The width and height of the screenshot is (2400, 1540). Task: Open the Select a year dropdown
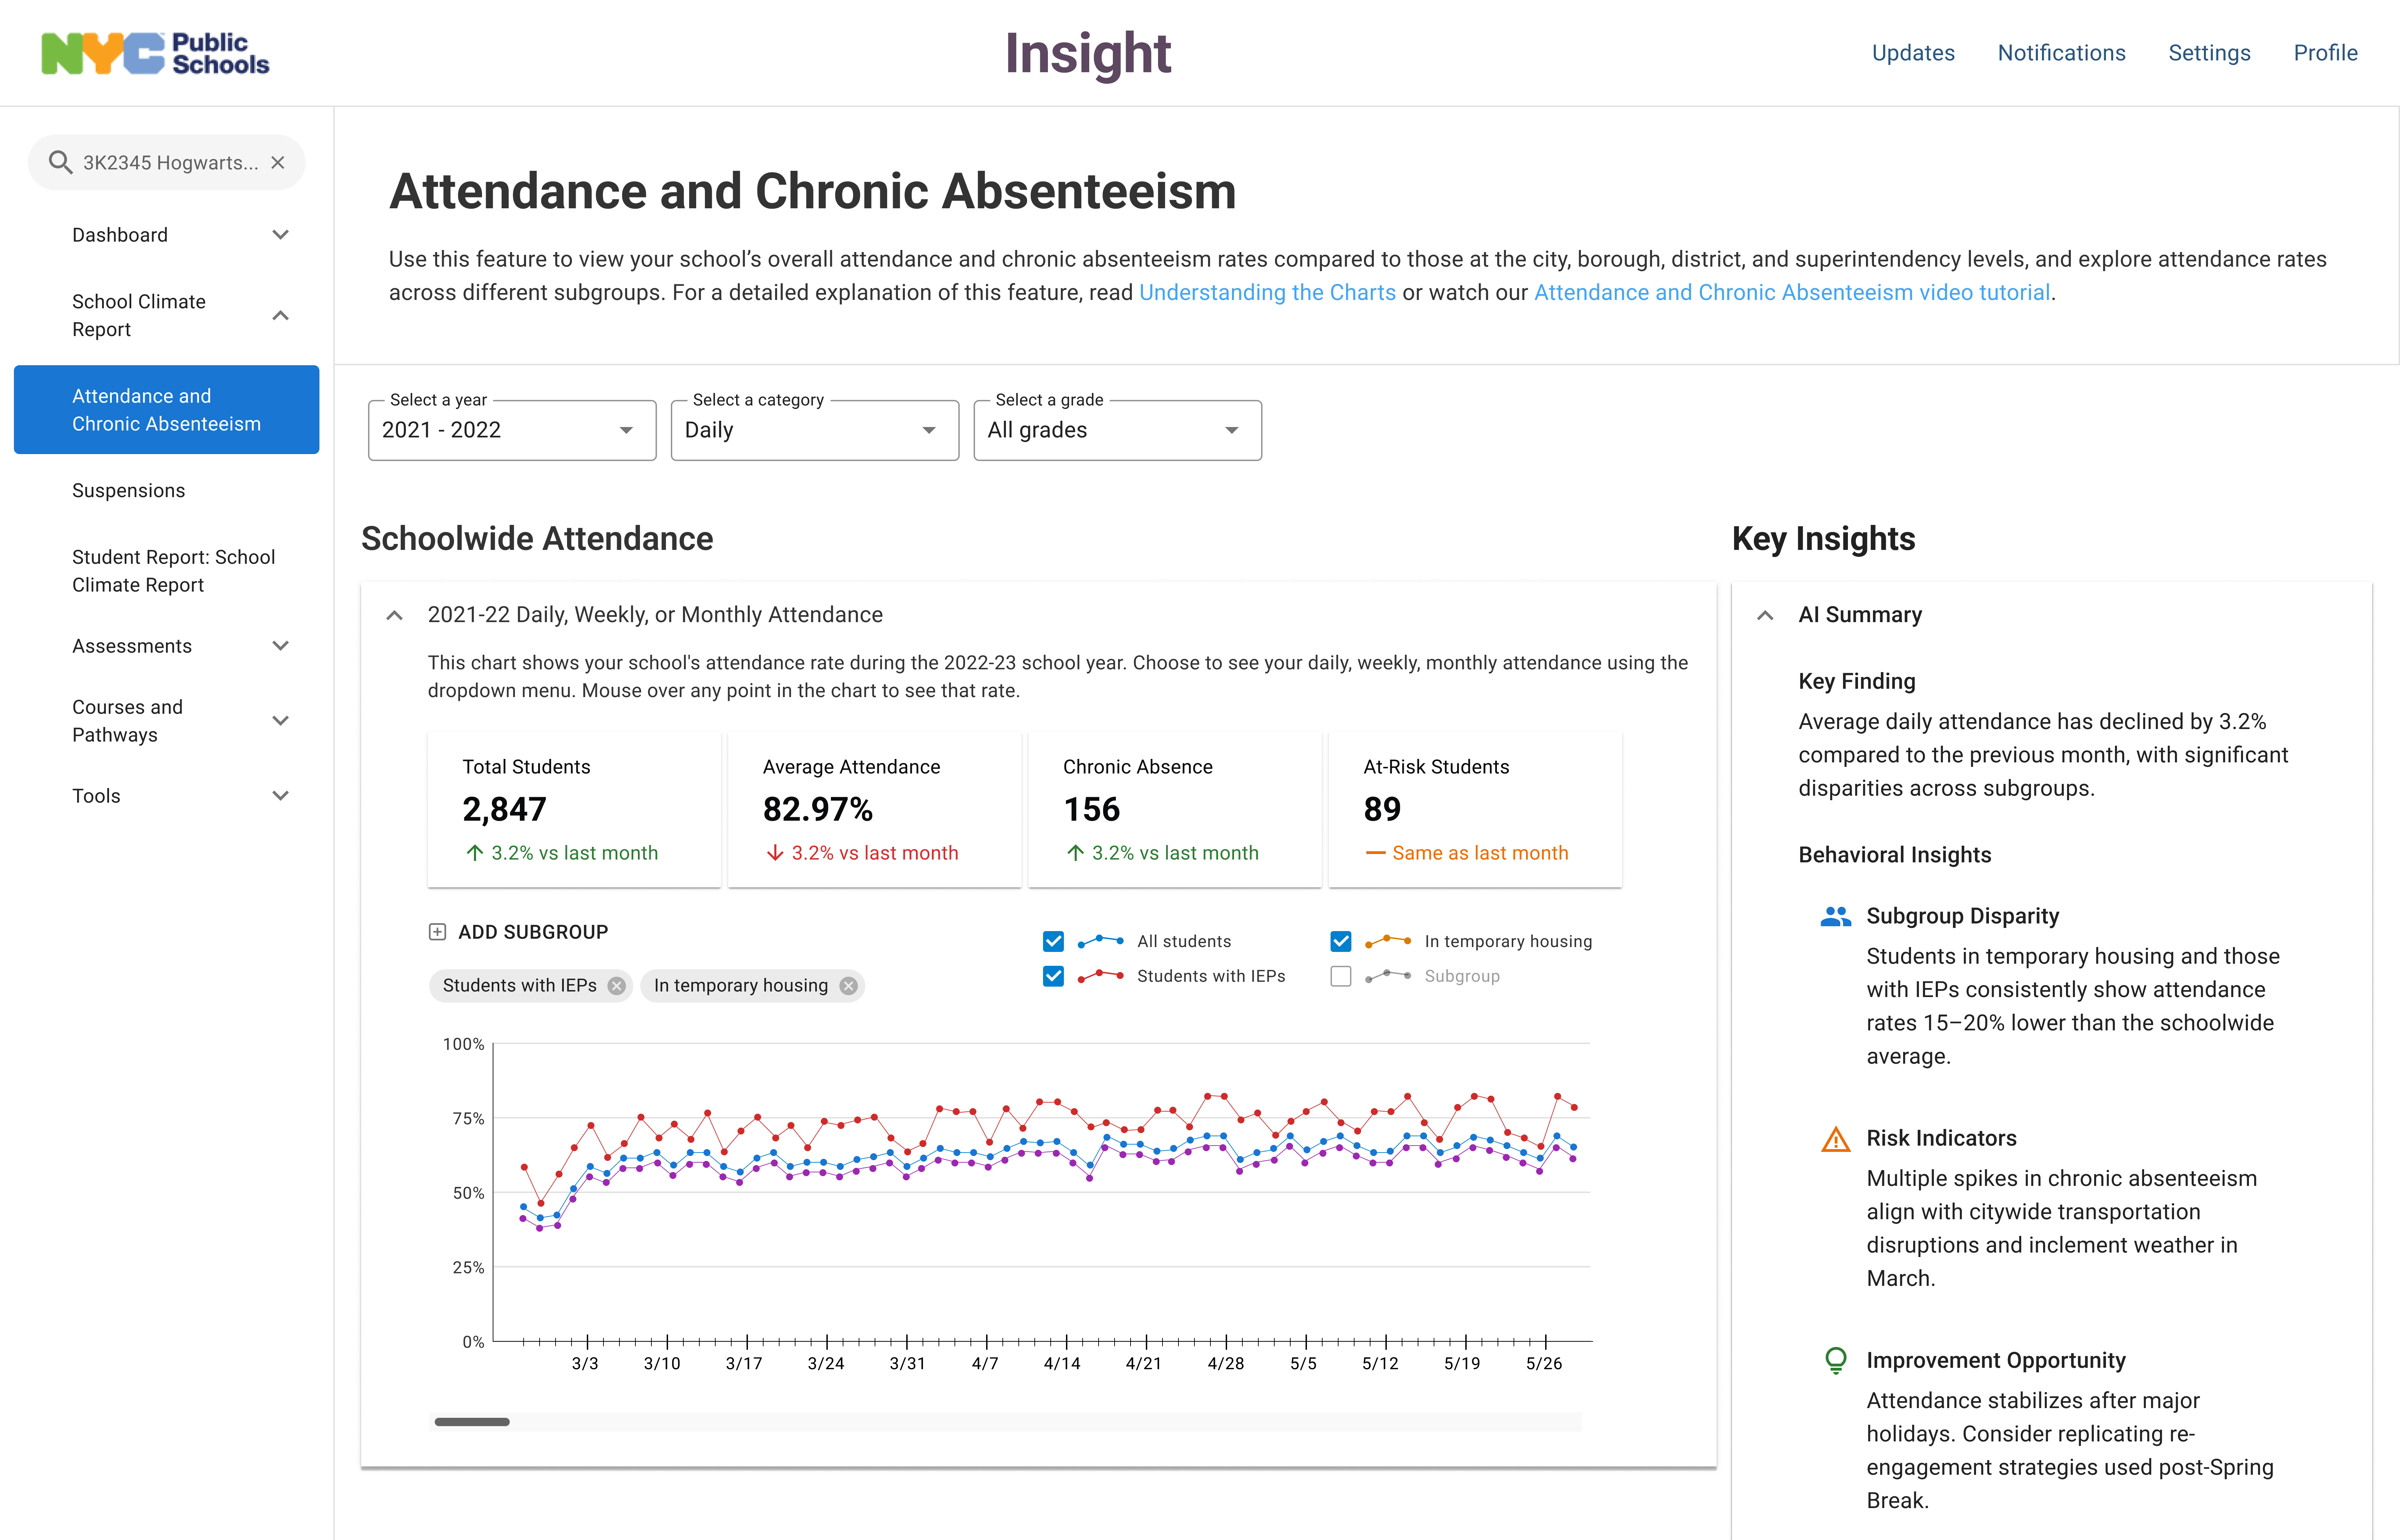[512, 430]
